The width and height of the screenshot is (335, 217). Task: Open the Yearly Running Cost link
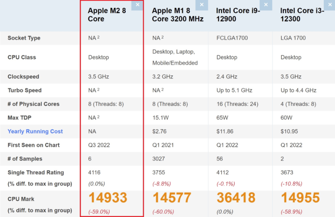coord(35,131)
